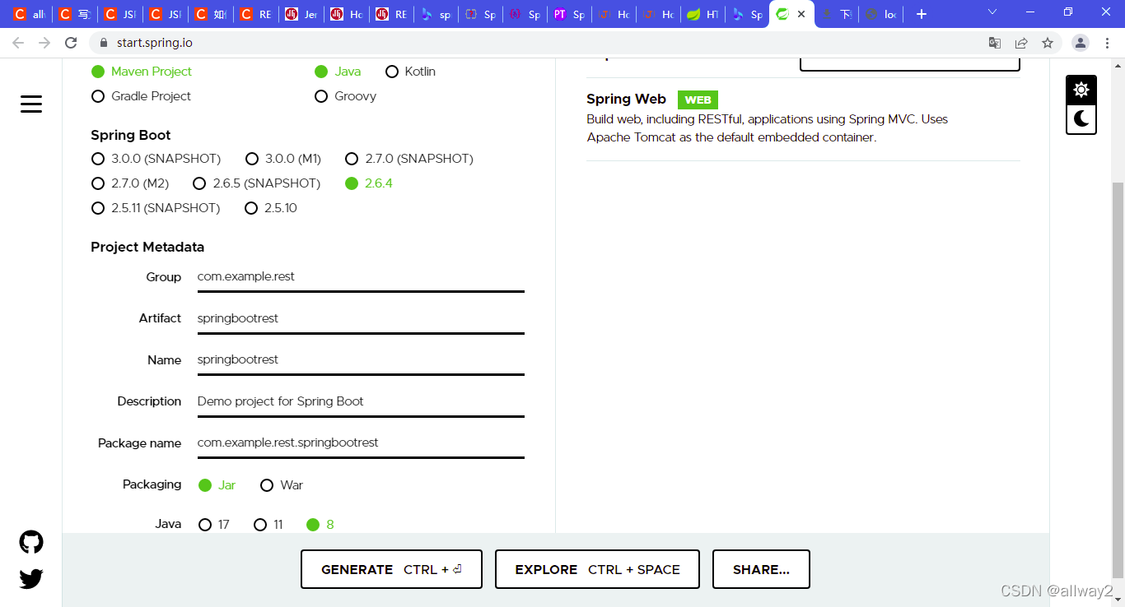Open the GitHub link icon
Image resolution: width=1125 pixels, height=607 pixels.
click(31, 542)
